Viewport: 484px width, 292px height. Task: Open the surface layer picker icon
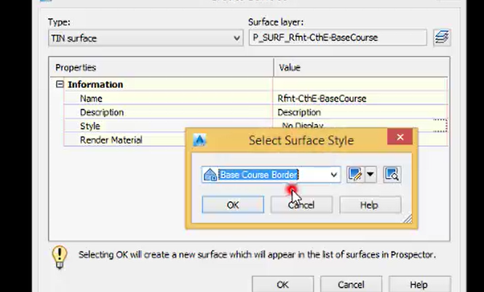pyautogui.click(x=442, y=38)
